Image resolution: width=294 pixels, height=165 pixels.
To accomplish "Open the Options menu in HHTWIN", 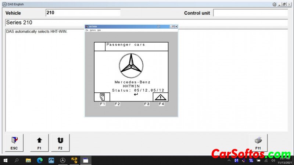I will point(93,30).
